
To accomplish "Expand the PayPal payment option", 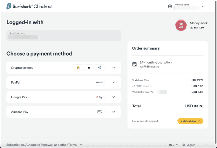I will coord(114,82).
